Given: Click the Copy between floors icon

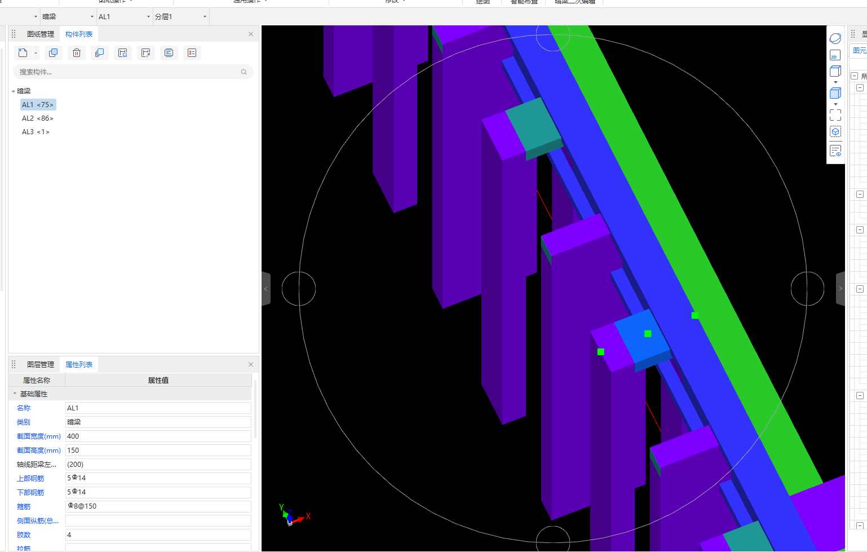Looking at the screenshot, I should tap(100, 53).
